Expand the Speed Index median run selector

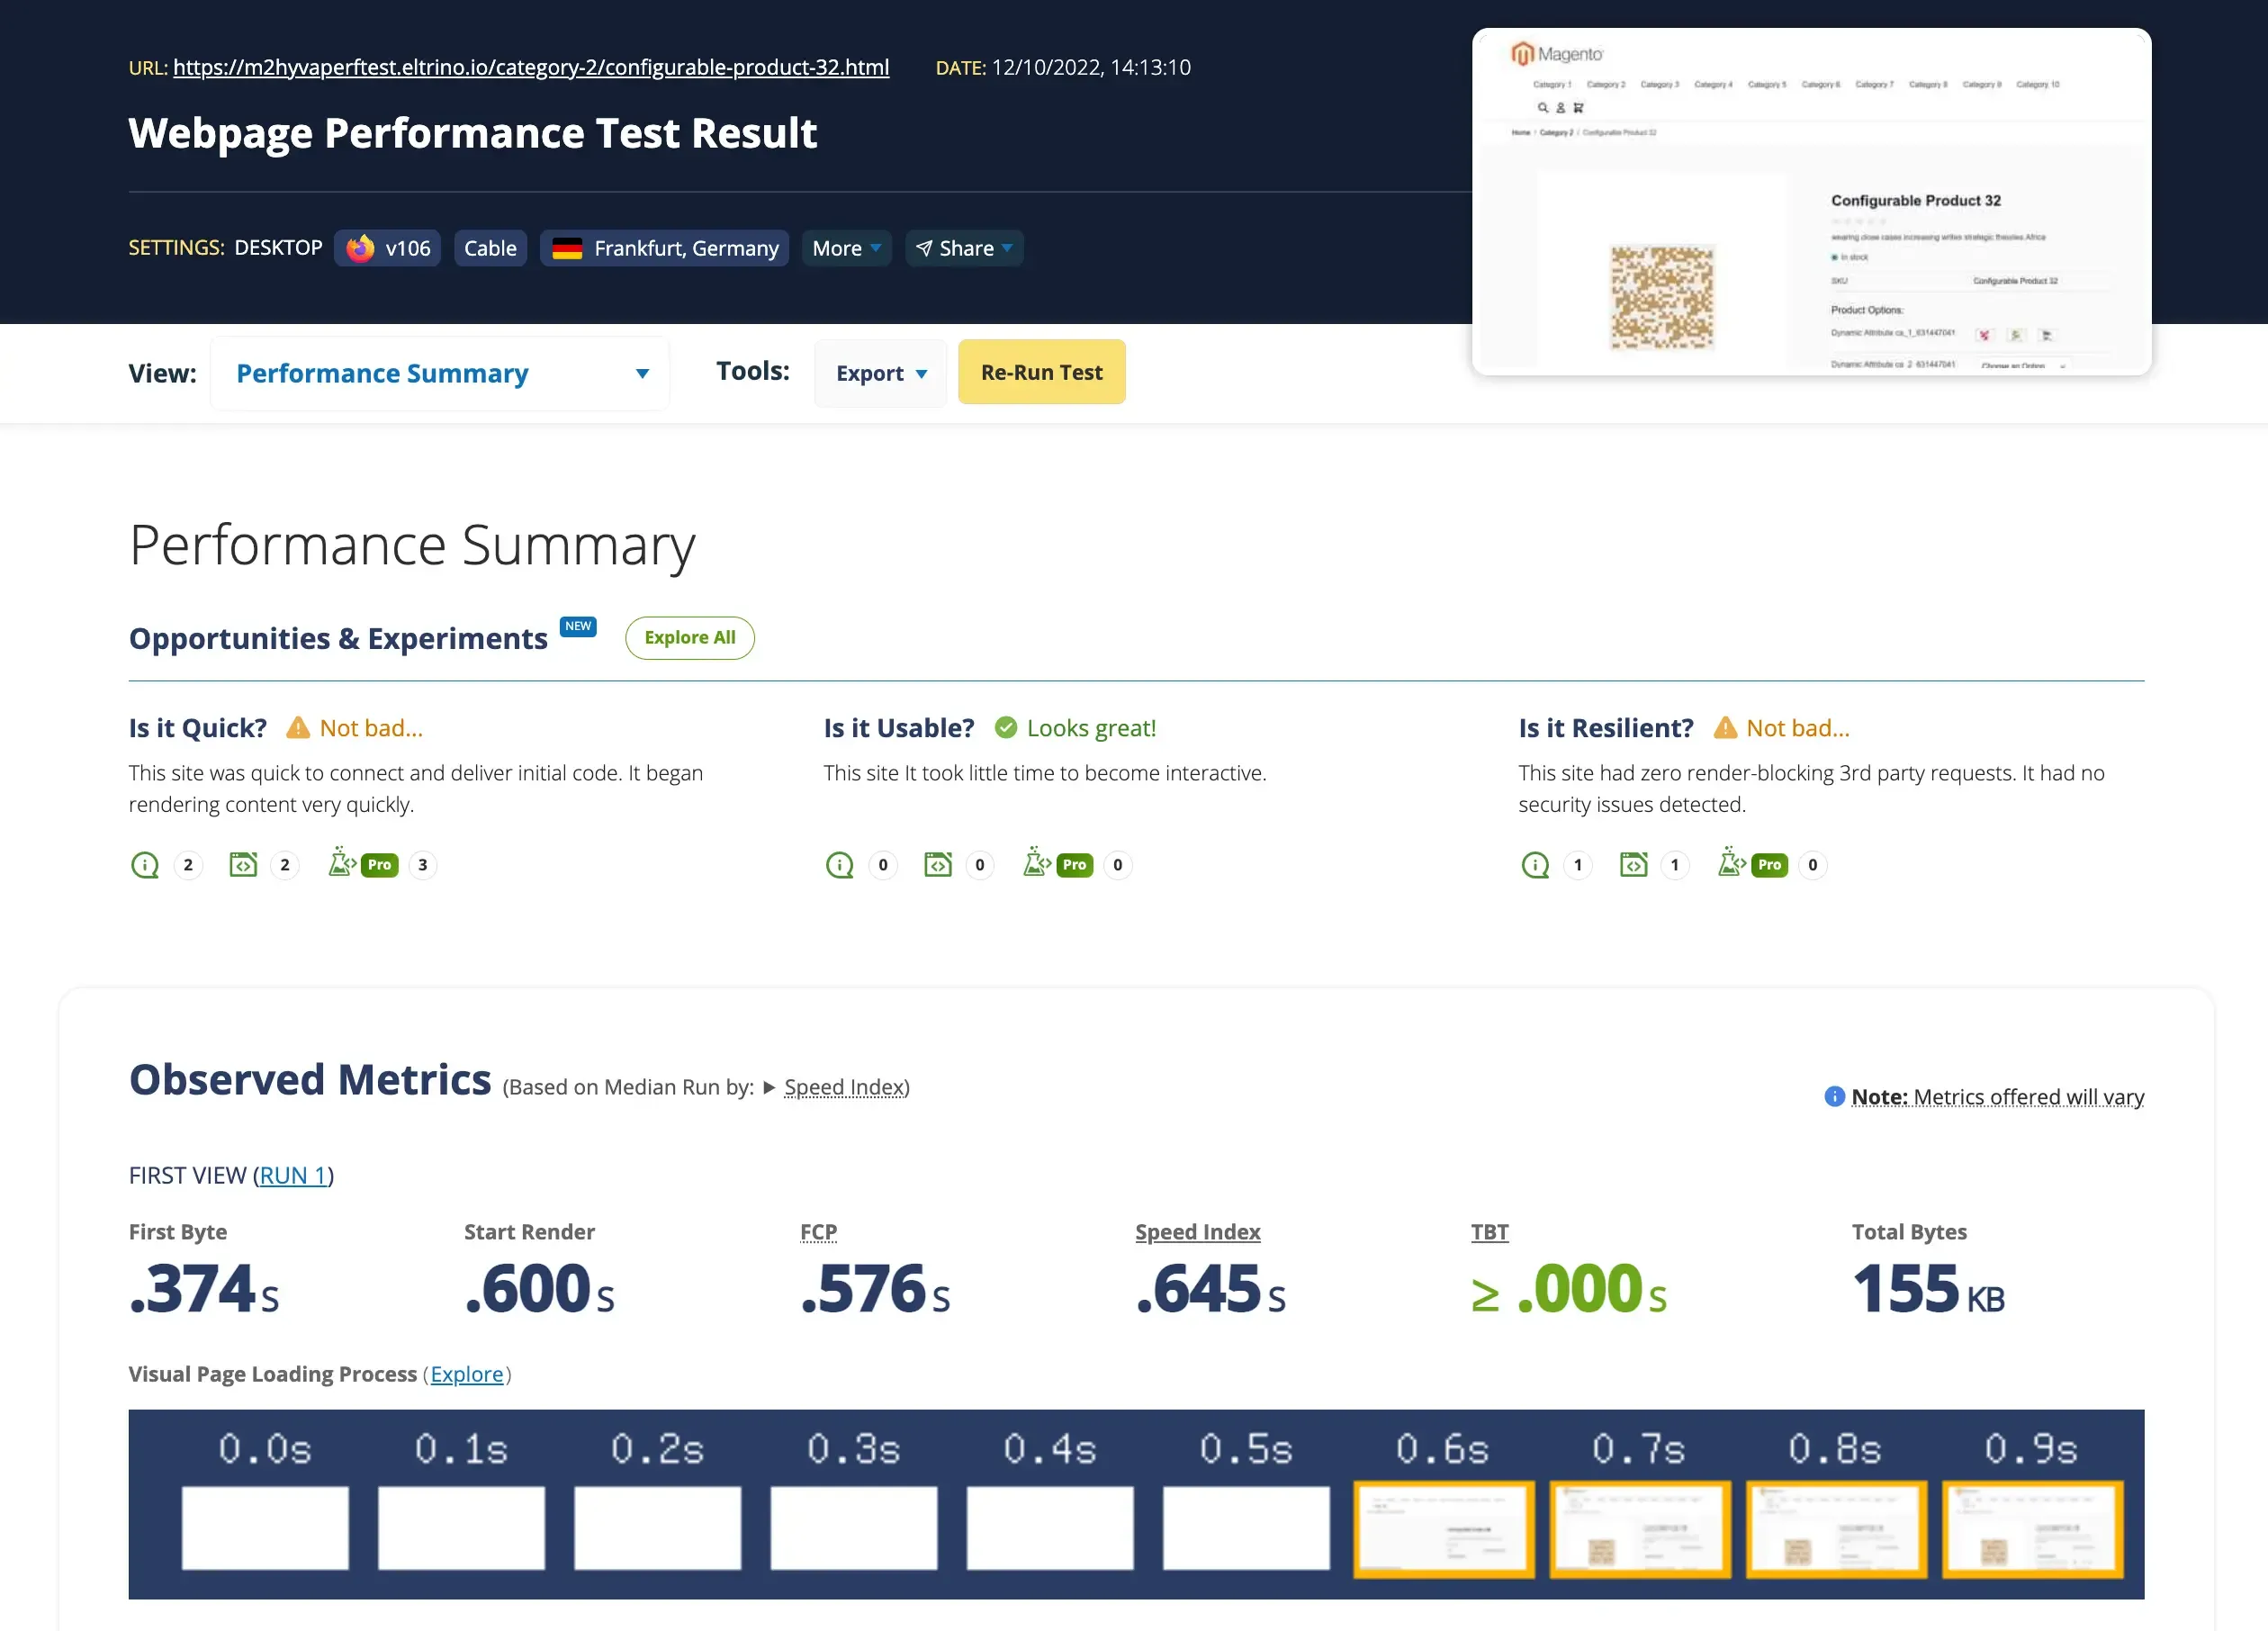[844, 1087]
